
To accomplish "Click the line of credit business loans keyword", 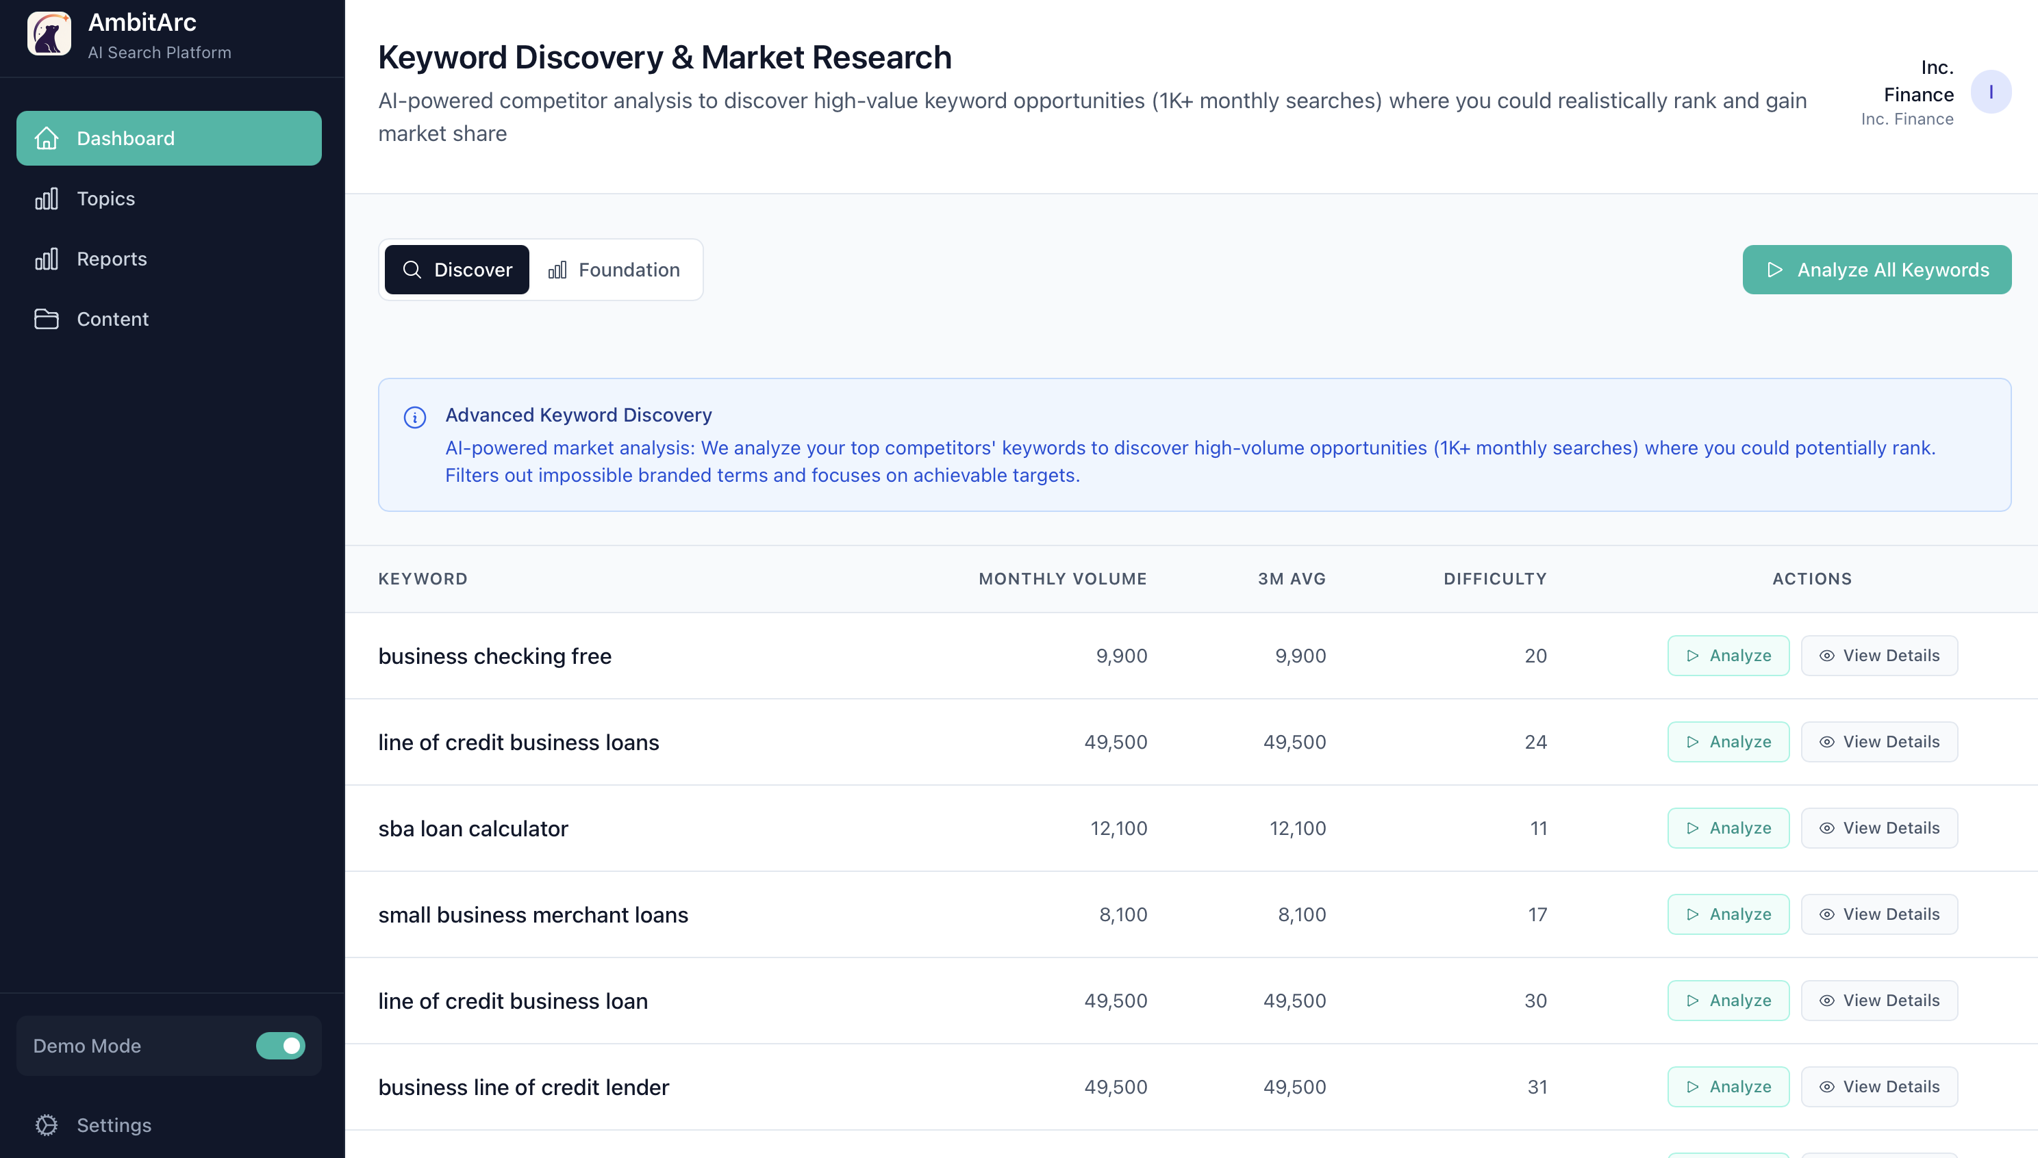I will point(518,742).
